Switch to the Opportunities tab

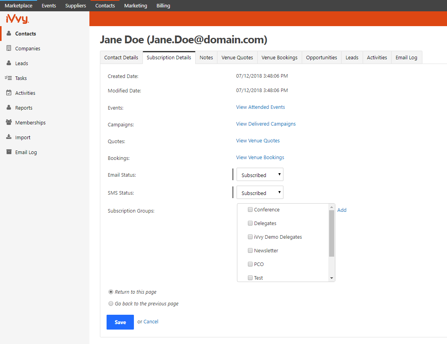[x=322, y=57]
